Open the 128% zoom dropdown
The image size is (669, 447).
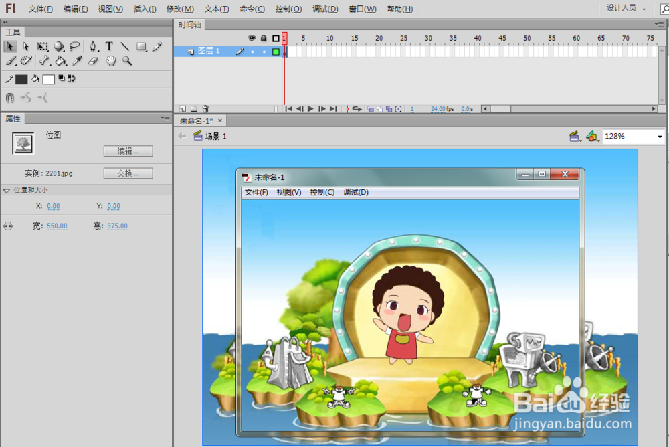point(660,137)
